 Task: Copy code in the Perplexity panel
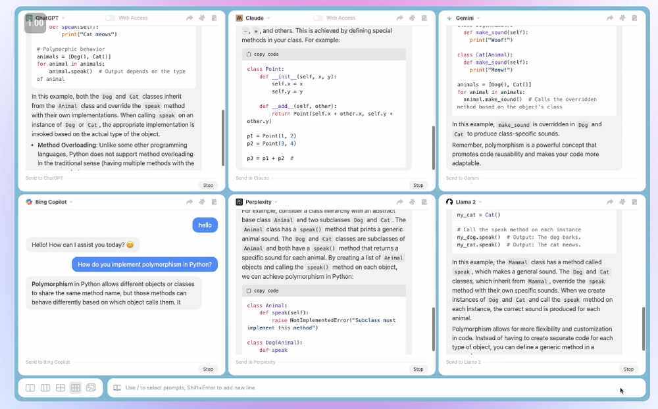pyautogui.click(x=263, y=291)
